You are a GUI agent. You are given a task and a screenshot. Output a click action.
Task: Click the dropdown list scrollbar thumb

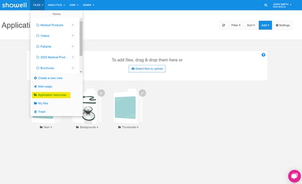coord(81,38)
